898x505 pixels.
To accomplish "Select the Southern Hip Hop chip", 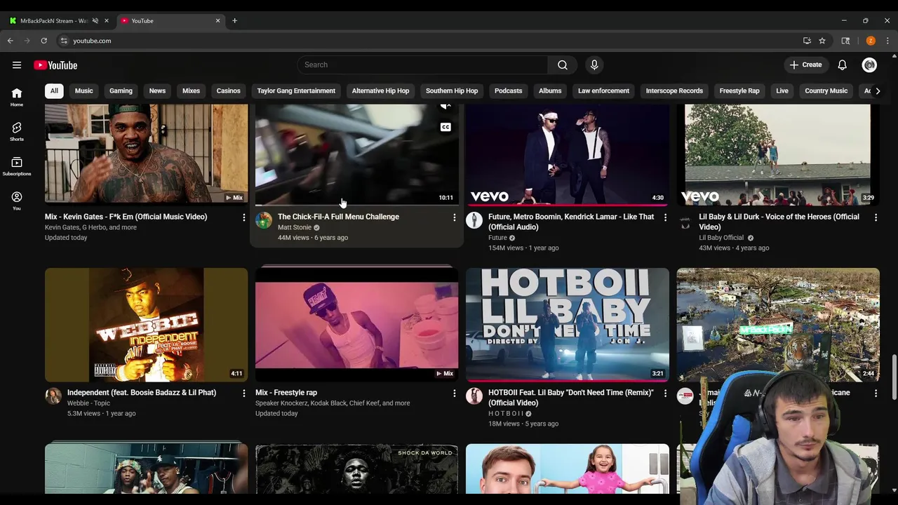I will coord(452,90).
